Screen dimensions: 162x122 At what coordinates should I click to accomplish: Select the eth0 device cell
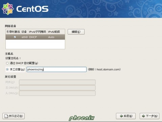pos(25,37)
